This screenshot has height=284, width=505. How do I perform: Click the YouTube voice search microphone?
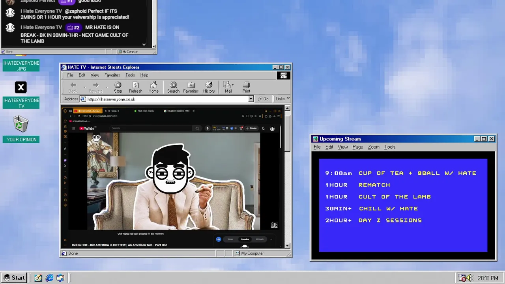[x=208, y=128]
